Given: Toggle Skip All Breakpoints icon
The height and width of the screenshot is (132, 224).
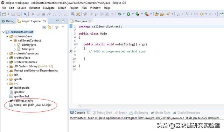Looking at the screenshot, I should click(x=25, y=14).
